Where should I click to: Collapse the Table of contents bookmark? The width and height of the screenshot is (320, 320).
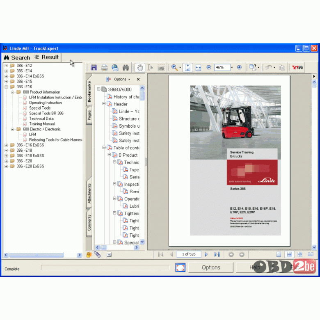104,147
